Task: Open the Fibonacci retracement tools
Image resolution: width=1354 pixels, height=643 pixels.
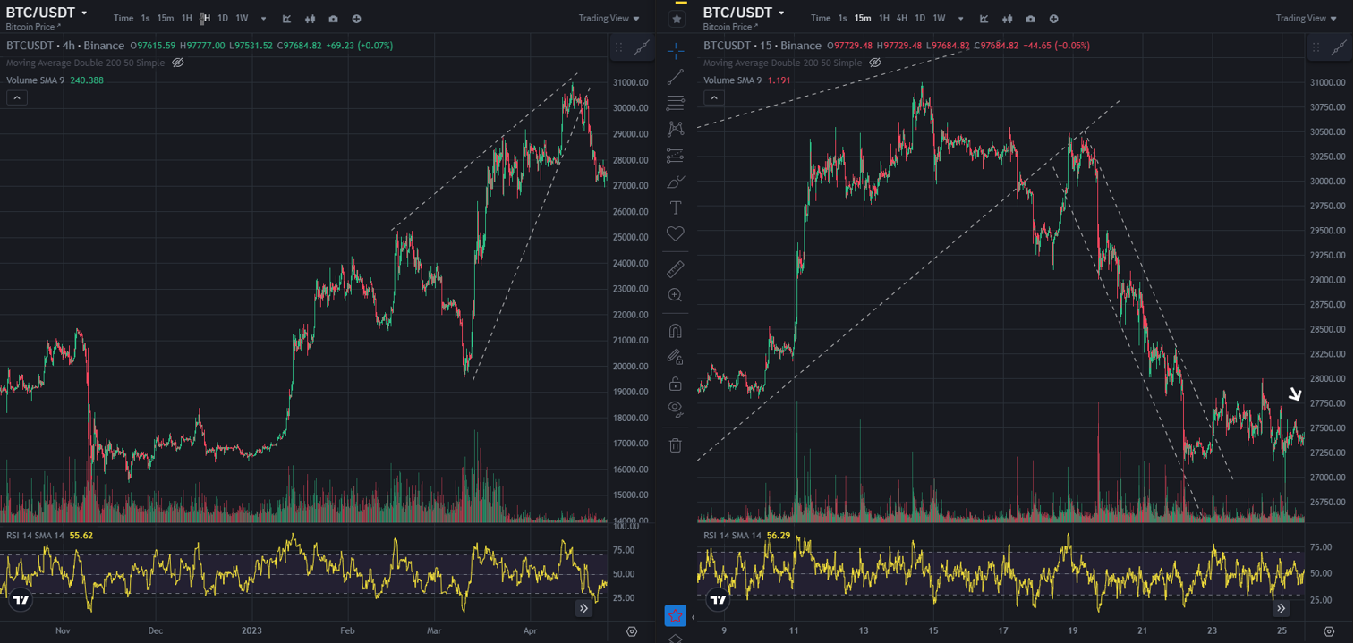Action: [x=676, y=103]
